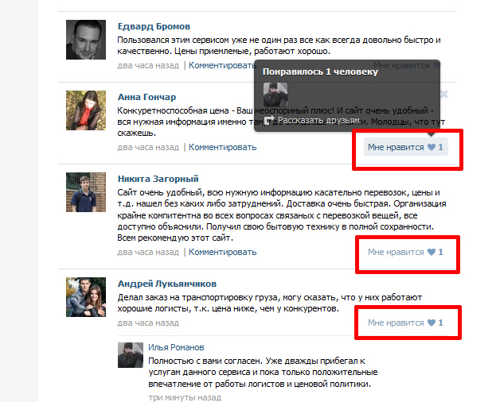
Task: Click the heart icon on Андрей Лукьянчиков's comment
Action: (x=431, y=323)
